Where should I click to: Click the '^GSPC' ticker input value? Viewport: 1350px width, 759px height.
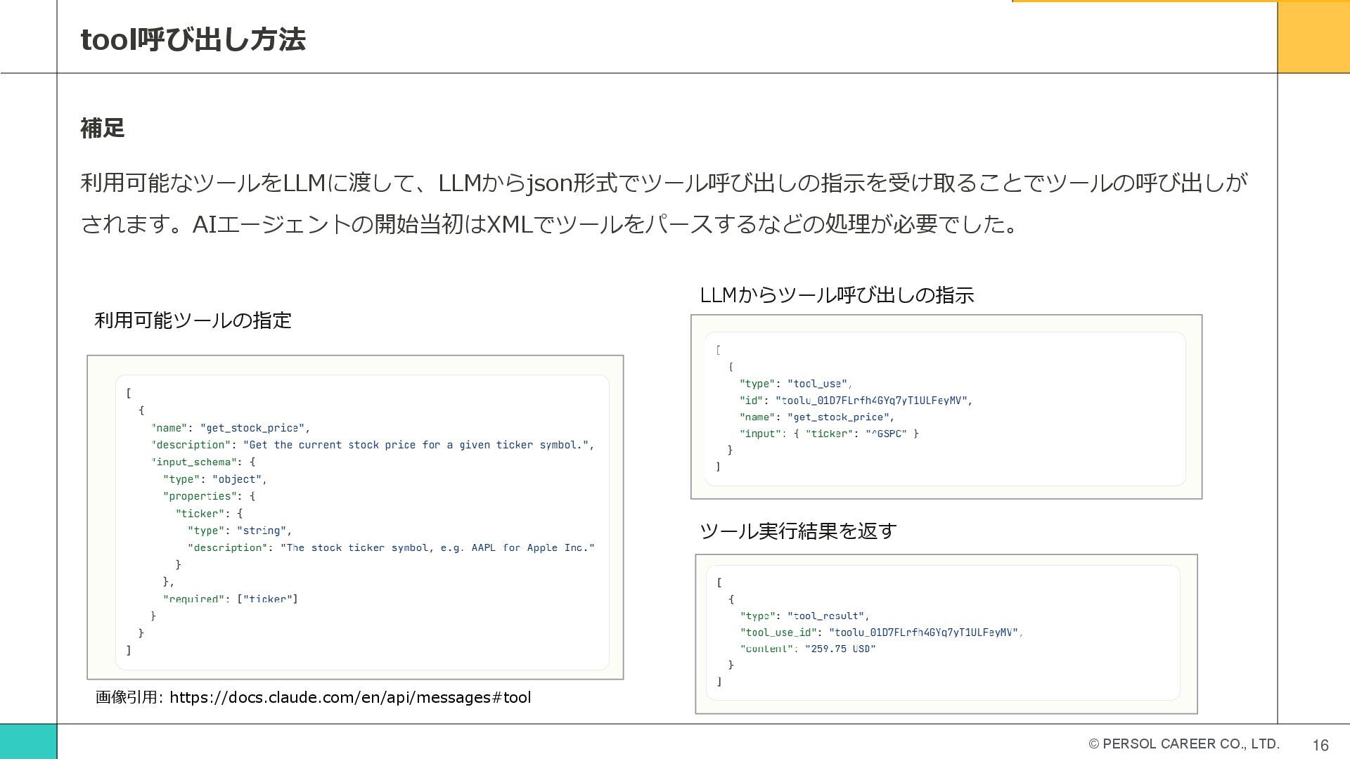(886, 434)
